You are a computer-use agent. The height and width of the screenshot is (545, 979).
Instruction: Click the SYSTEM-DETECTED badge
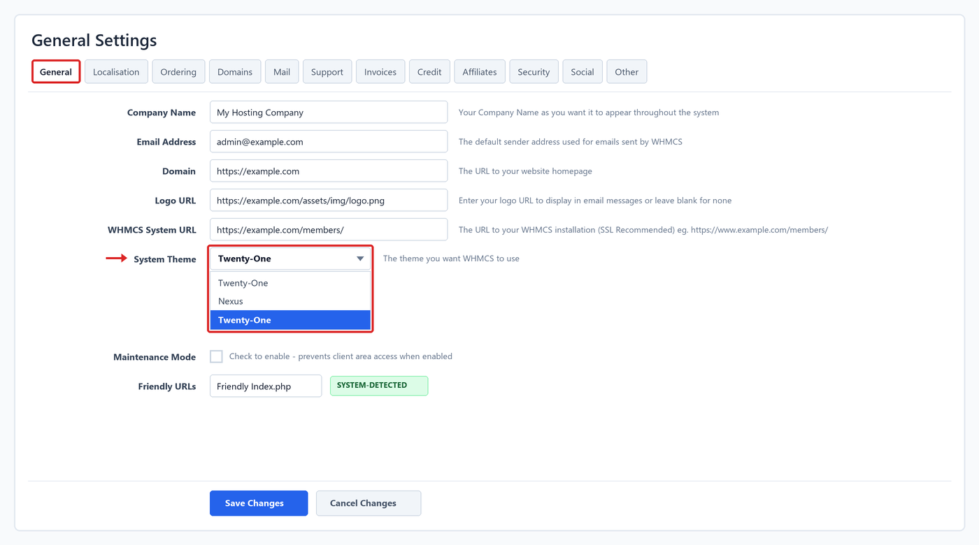[379, 386]
